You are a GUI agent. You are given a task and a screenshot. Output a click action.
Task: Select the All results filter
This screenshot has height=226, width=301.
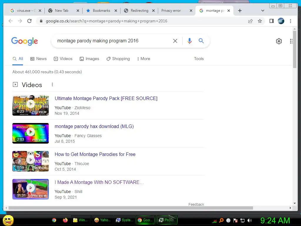[18, 59]
